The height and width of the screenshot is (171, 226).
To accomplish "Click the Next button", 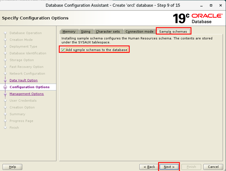I will (169, 167).
